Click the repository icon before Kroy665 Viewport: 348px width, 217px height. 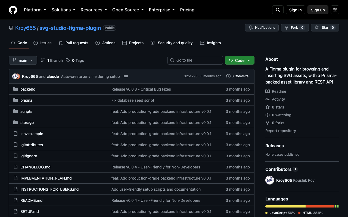11,28
